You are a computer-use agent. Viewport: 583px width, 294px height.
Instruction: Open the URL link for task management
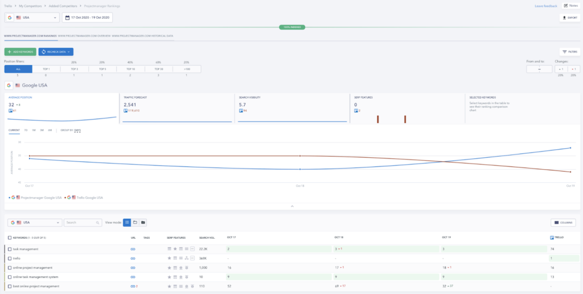133,249
